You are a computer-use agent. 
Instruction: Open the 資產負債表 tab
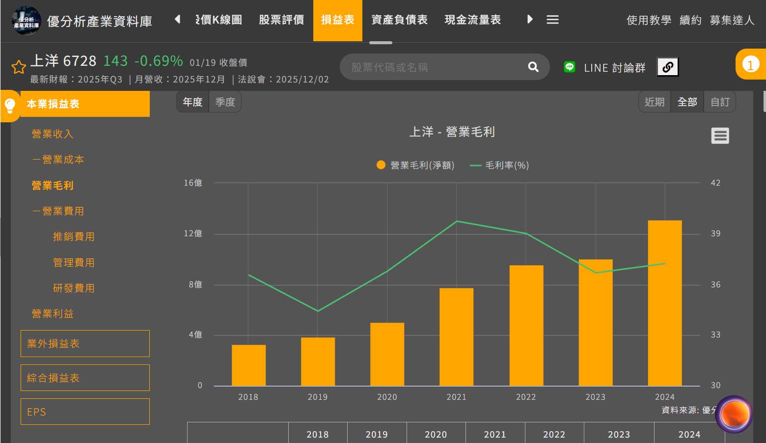399,20
